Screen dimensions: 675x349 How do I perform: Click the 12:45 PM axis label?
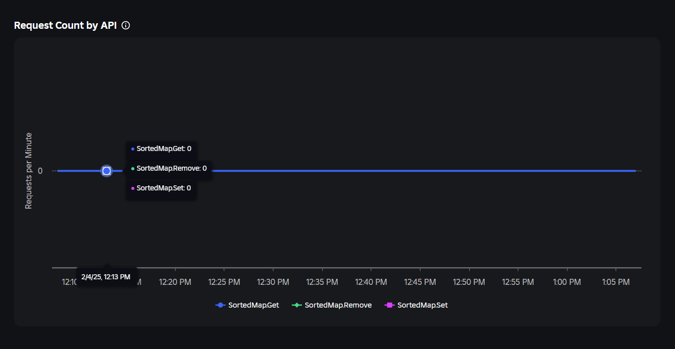click(x=420, y=282)
